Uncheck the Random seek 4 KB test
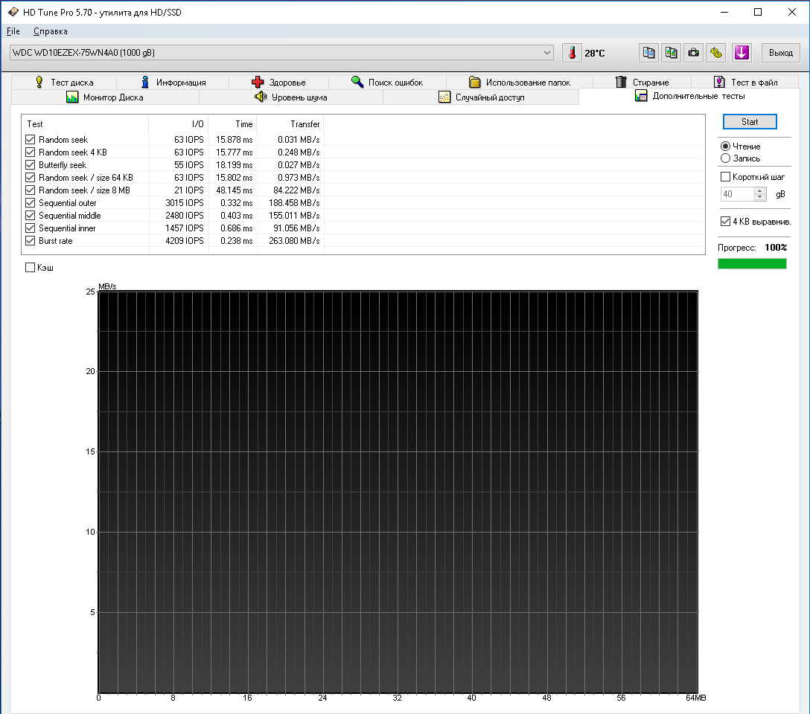 pos(30,152)
